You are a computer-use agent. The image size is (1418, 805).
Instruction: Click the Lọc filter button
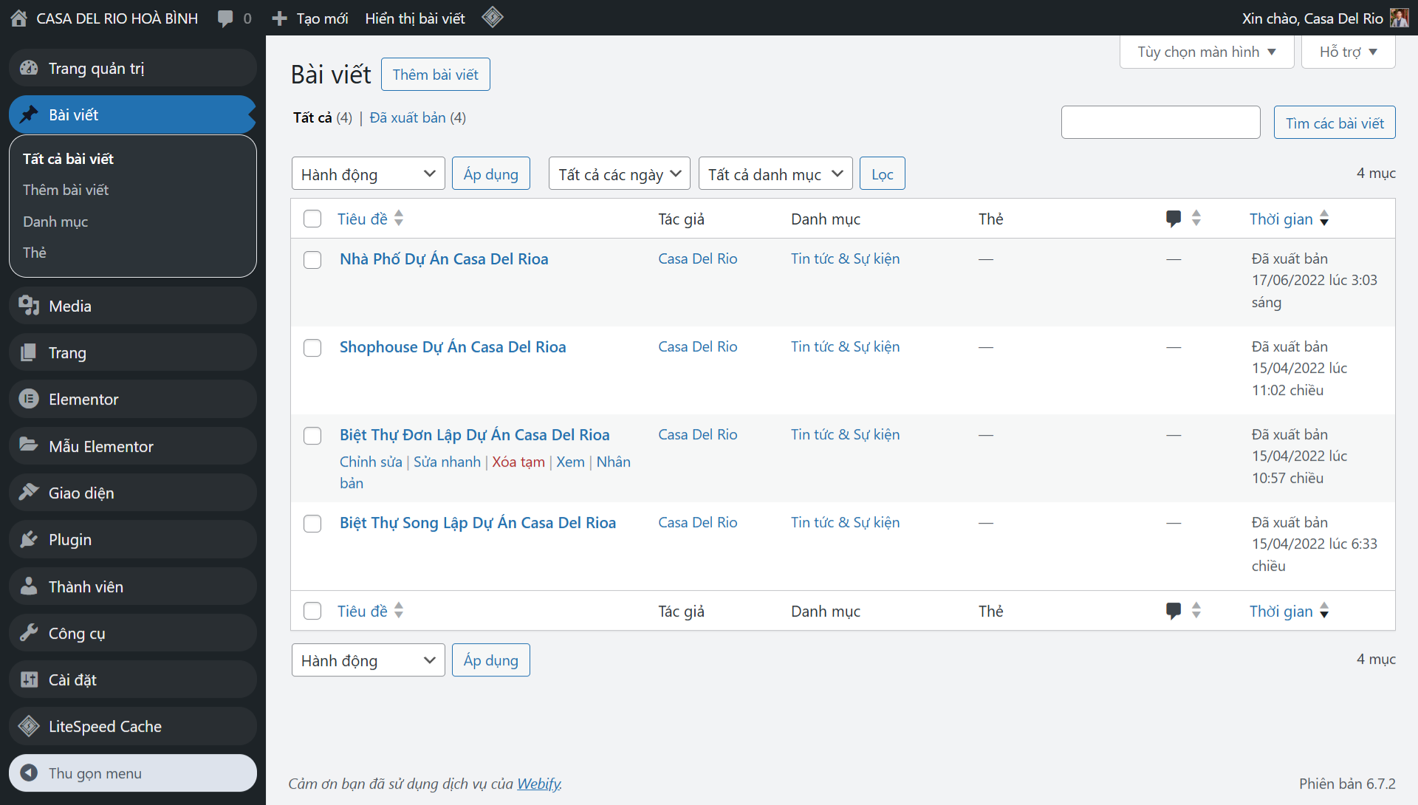tap(883, 174)
